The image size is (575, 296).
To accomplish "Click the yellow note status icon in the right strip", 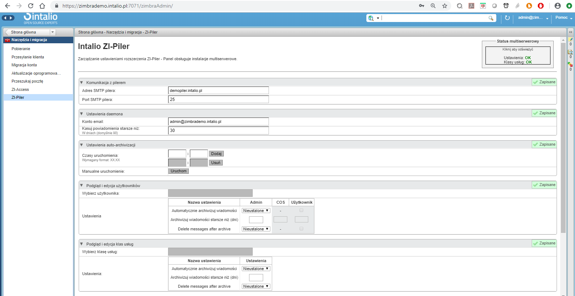I will (571, 39).
